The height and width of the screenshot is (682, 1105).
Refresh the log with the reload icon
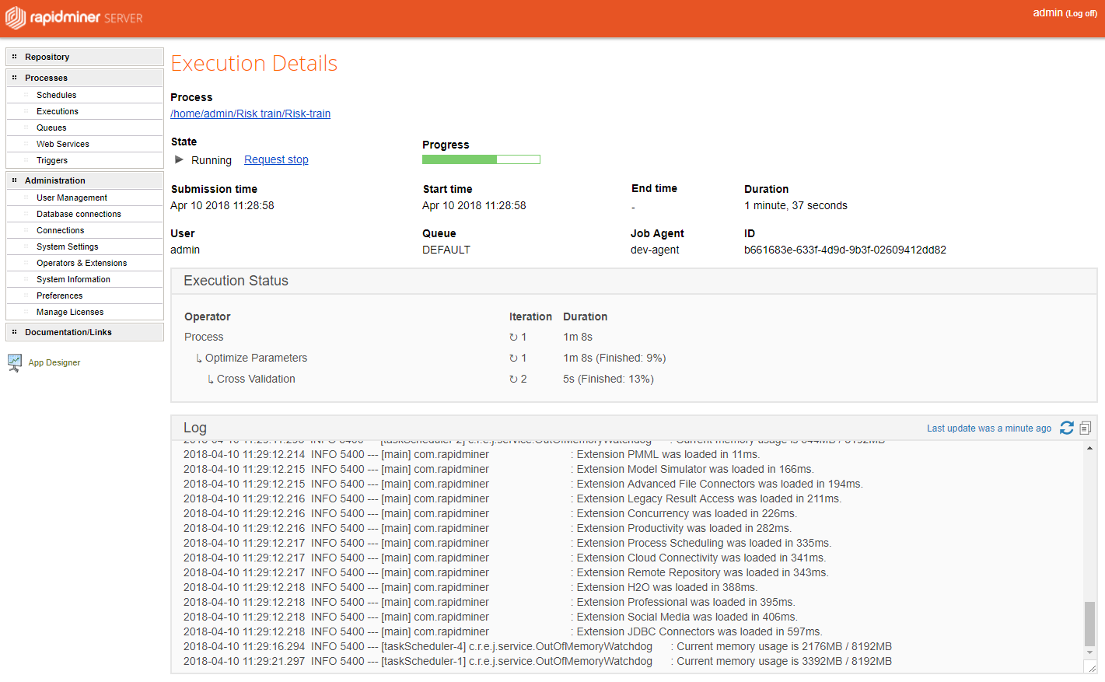pyautogui.click(x=1067, y=428)
